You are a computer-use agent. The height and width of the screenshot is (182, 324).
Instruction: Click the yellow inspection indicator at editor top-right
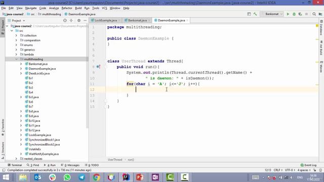pos(317,26)
